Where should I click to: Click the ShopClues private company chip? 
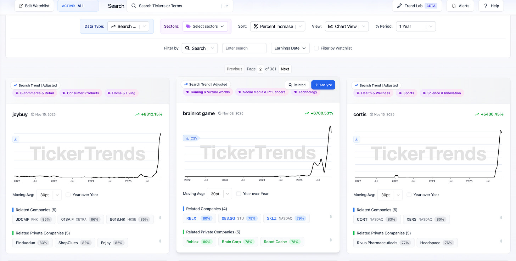point(75,243)
